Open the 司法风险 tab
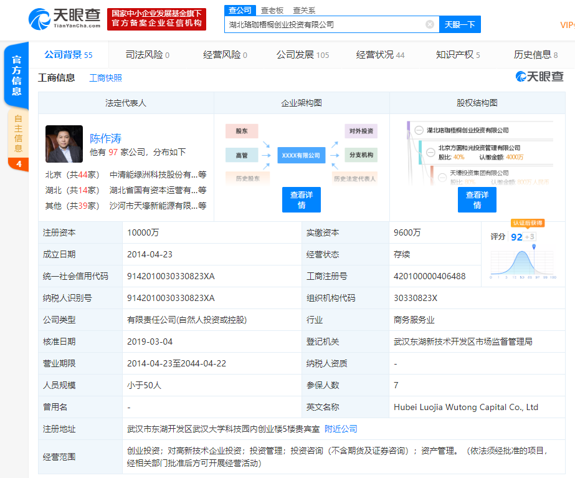Screen dimensions: 575x478 [x=148, y=55]
